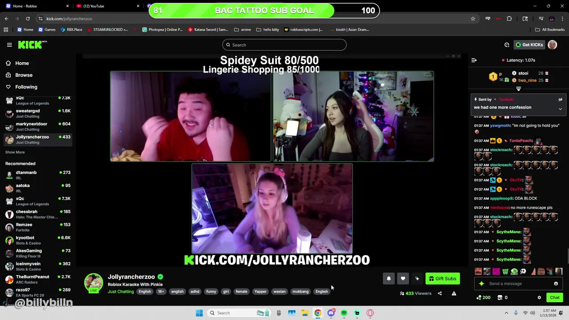Open Windows Start menu

[199, 313]
